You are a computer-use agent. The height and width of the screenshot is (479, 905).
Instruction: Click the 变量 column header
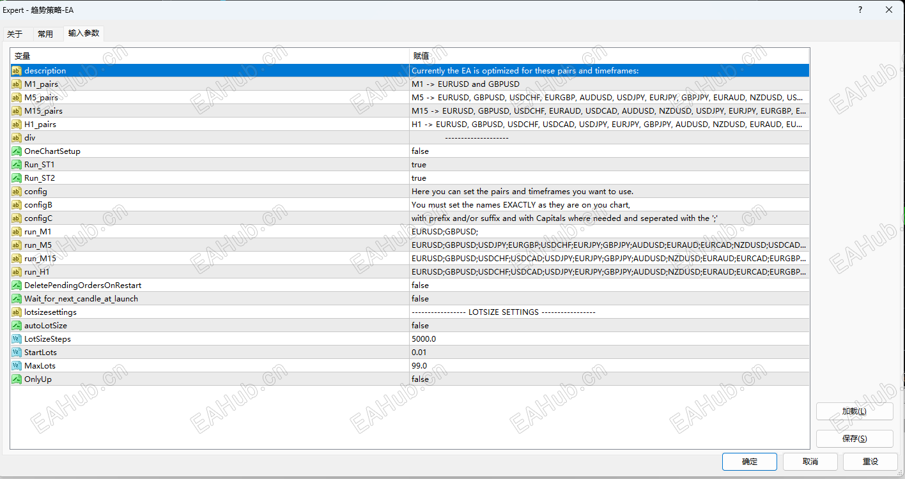(x=210, y=56)
